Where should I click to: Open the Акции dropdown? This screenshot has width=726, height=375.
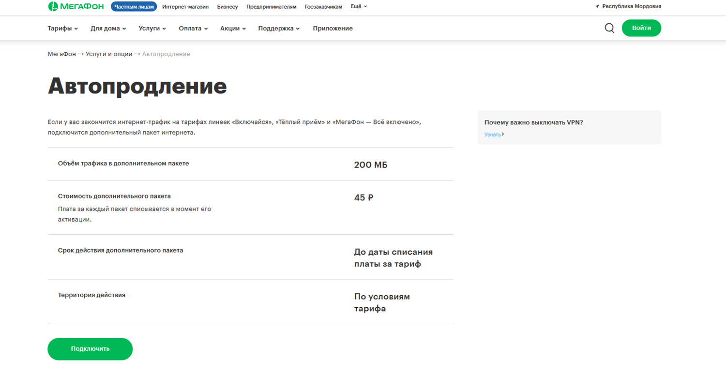pyautogui.click(x=233, y=29)
